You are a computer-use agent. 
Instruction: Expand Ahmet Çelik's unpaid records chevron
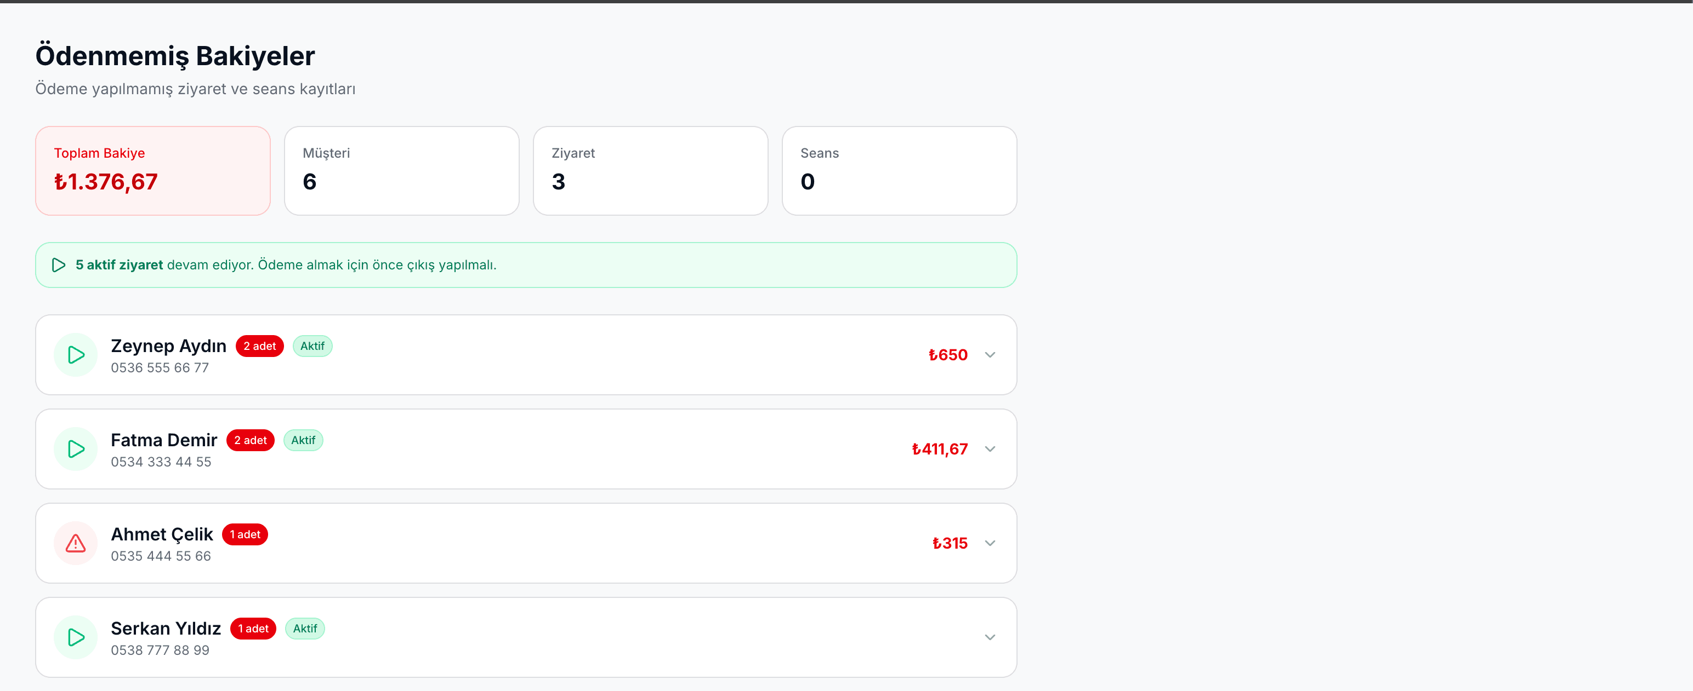990,543
